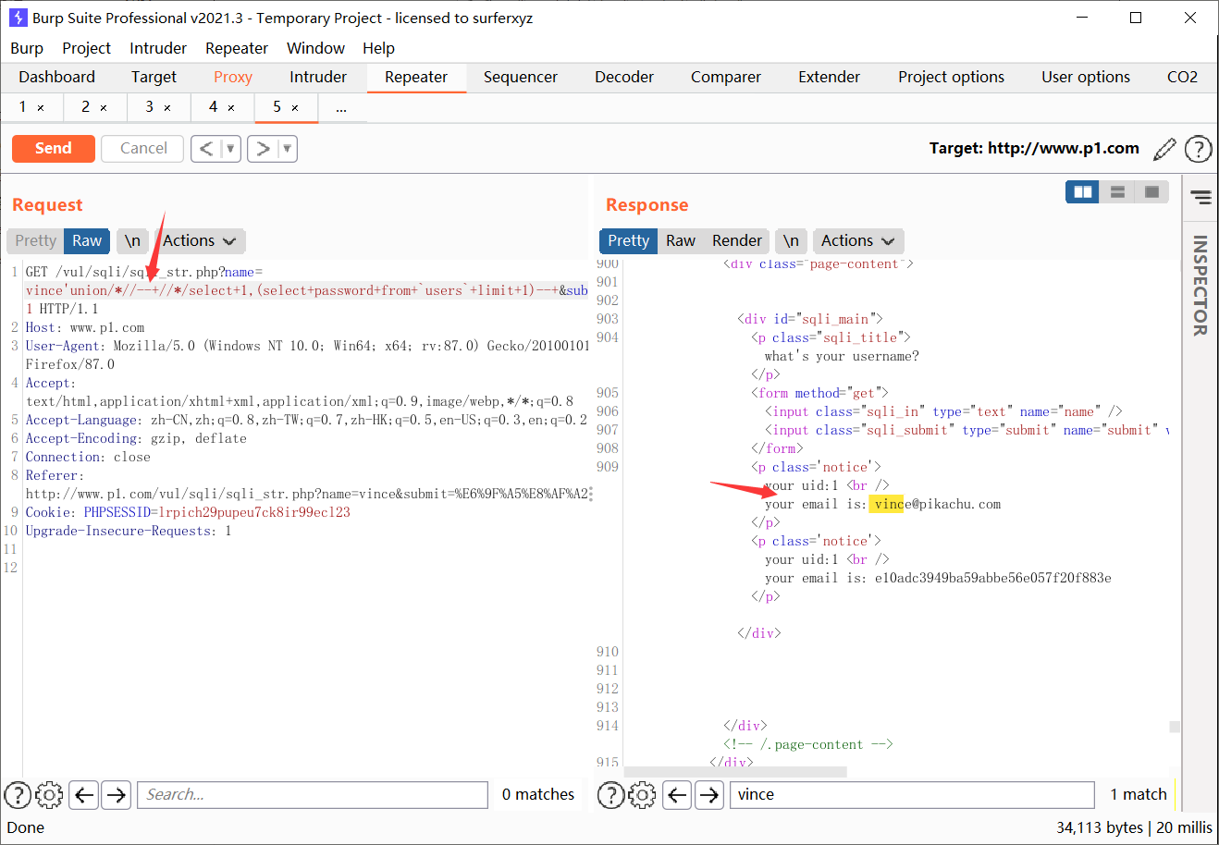Switch to the Comparer tab
This screenshot has width=1219, height=845.
tap(726, 77)
